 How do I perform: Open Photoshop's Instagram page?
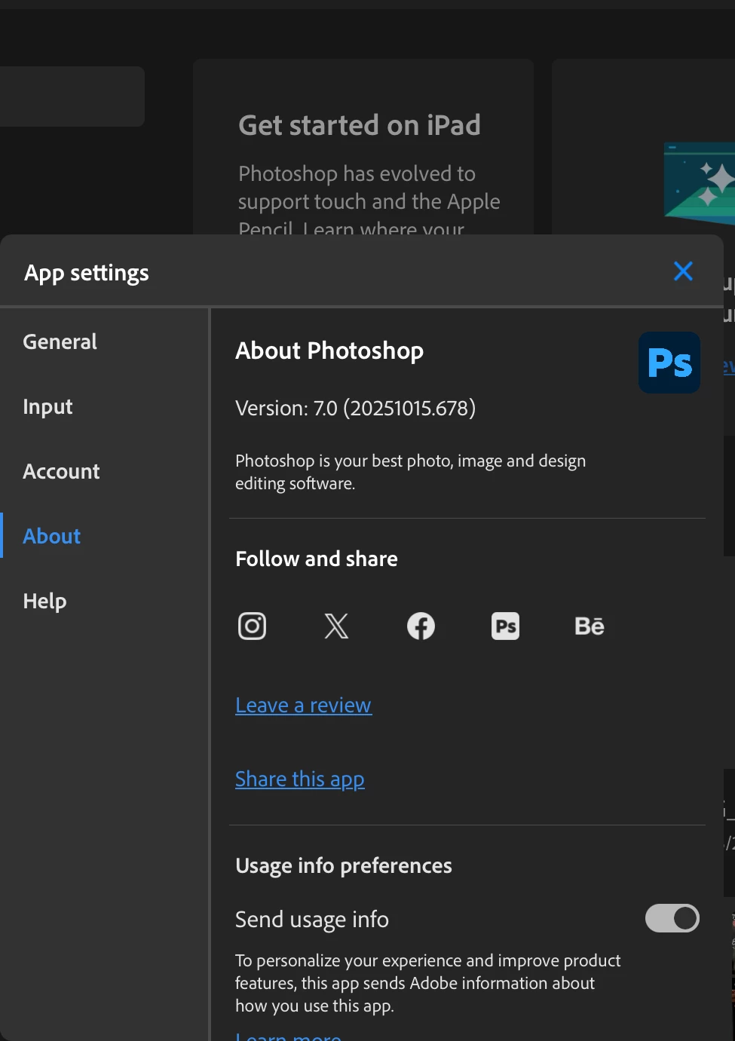(x=252, y=626)
